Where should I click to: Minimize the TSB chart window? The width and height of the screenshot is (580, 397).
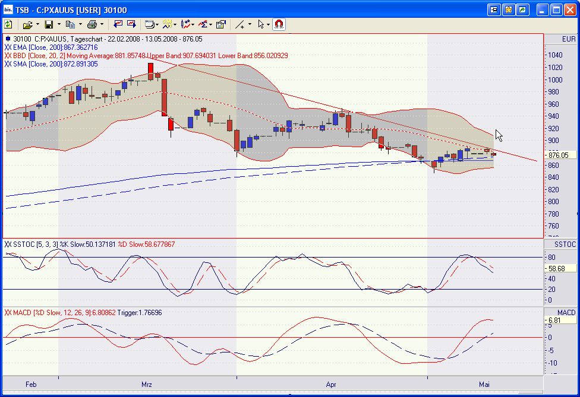[543, 10]
